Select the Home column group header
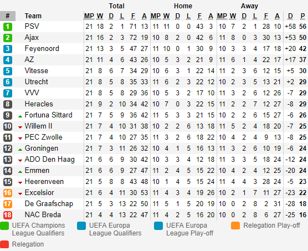This screenshot has width=308, height=251. pos(183,6)
